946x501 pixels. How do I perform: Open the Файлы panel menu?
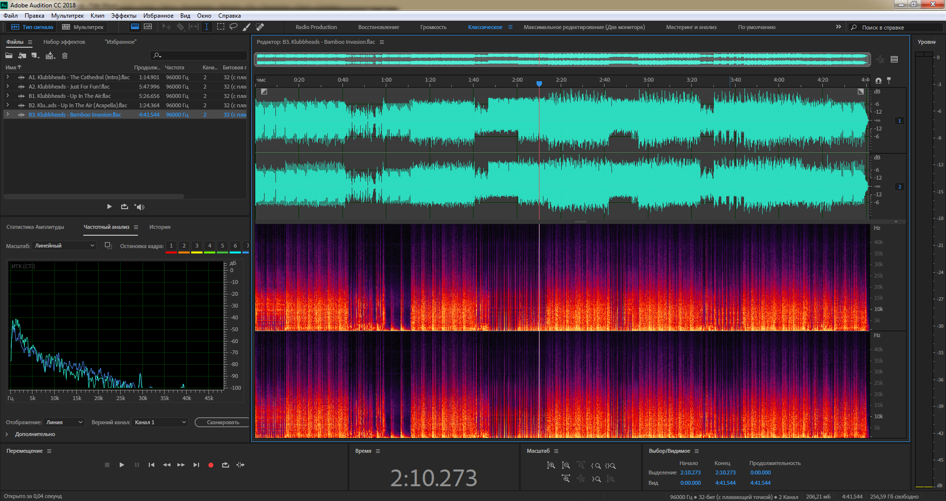point(30,42)
